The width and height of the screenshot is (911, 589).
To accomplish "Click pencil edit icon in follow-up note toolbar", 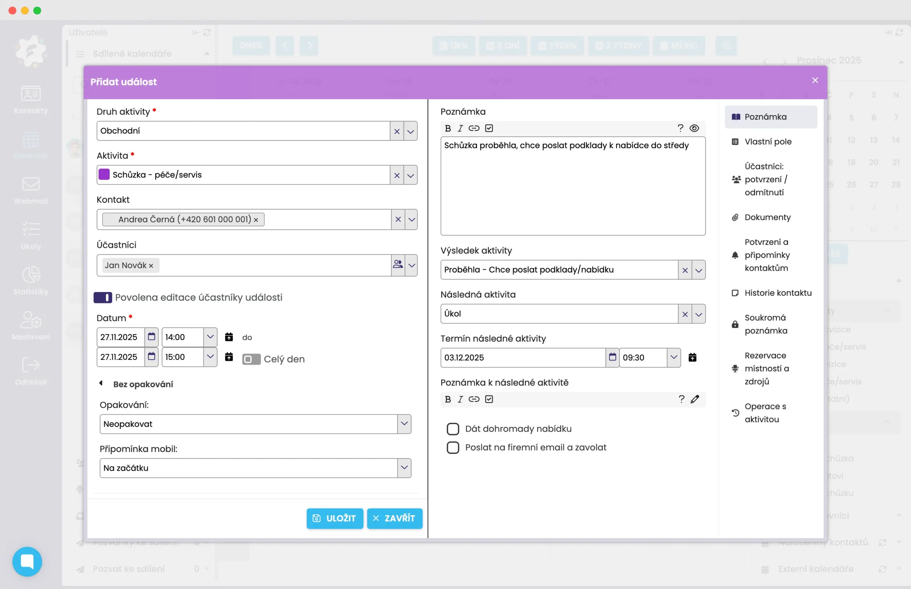I will [x=695, y=399].
